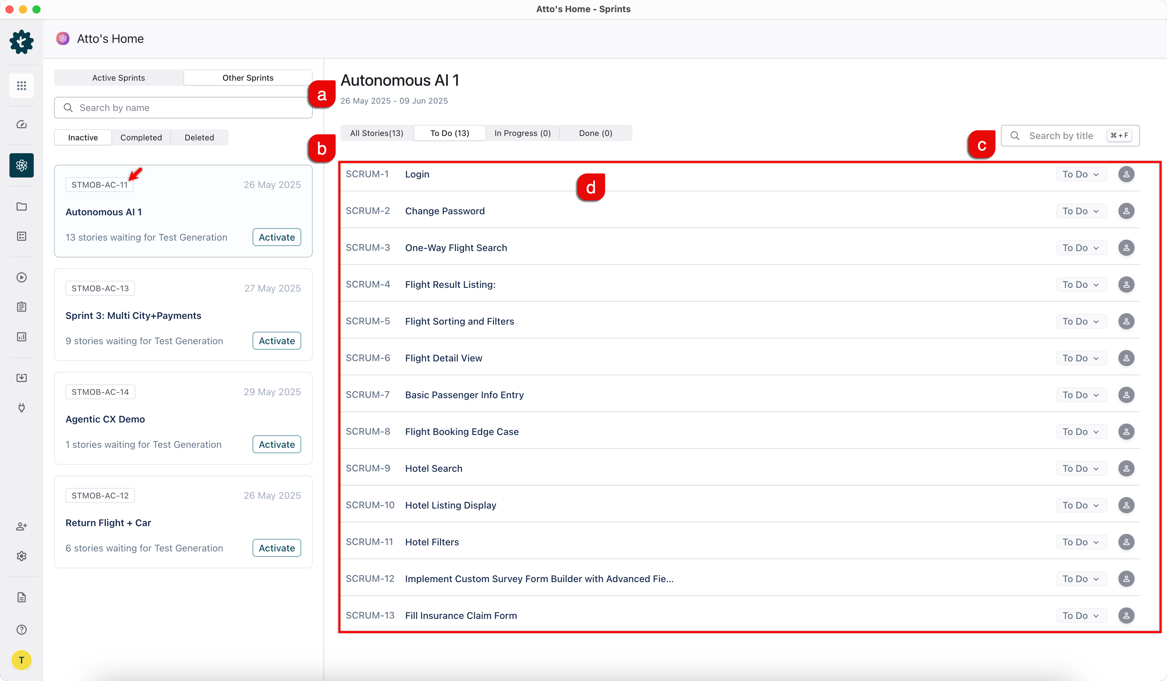The image size is (1167, 681).
Task: Open the plug integrations icon
Action: click(x=21, y=407)
